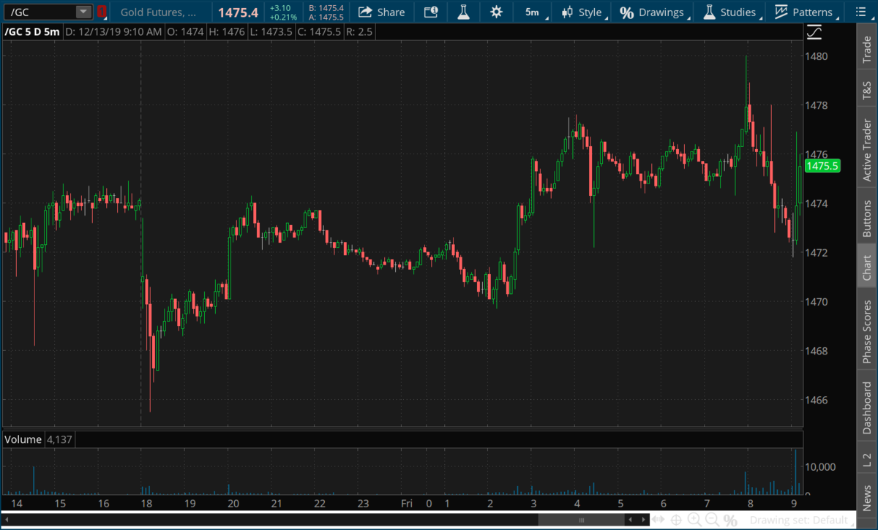Click the last price 1475.4

coord(238,12)
